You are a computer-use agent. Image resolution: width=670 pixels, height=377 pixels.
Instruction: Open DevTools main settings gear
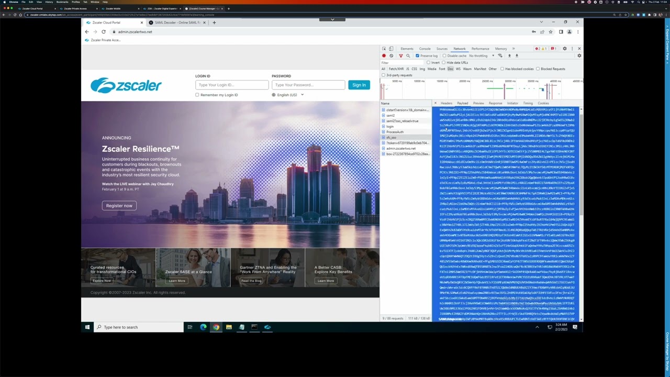point(564,49)
